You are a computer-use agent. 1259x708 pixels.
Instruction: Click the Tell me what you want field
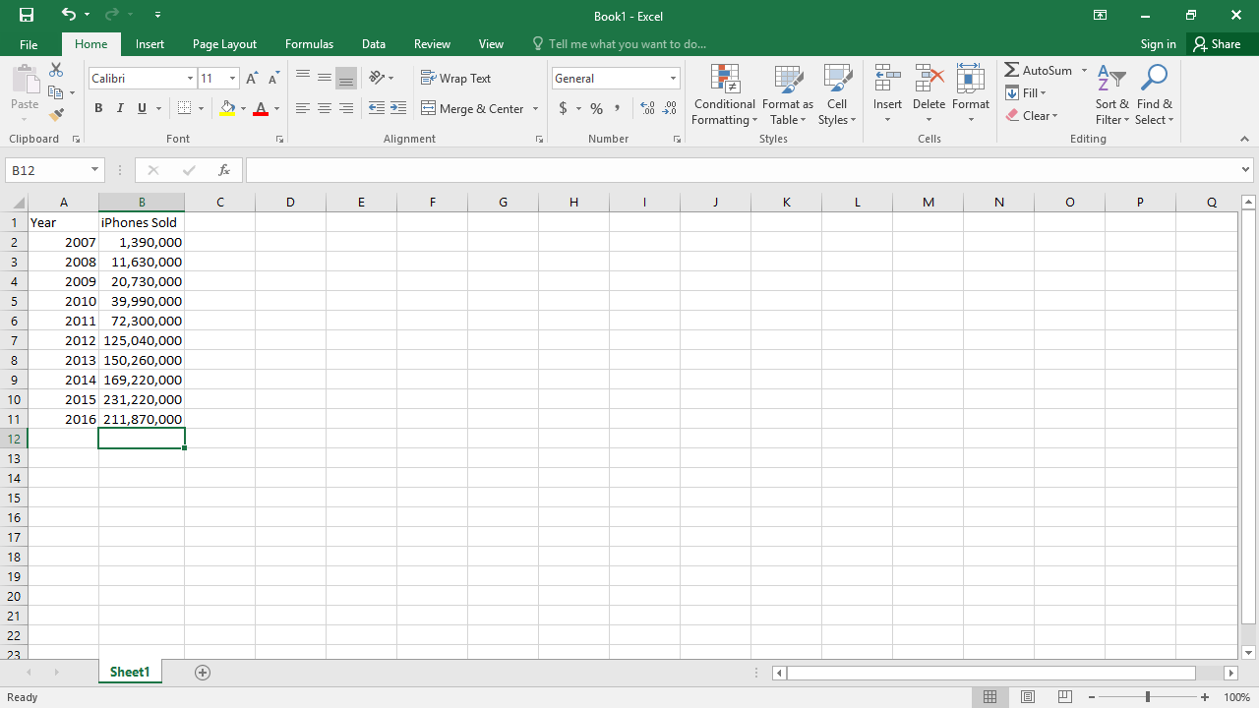(620, 44)
